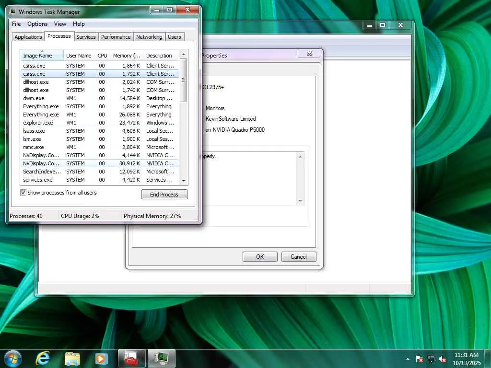Click KevinSoftware Limited text in Properties
This screenshot has width=491, height=368.
tap(231, 119)
